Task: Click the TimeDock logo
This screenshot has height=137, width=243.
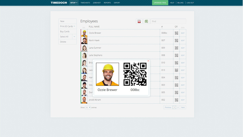Action: pos(59,3)
